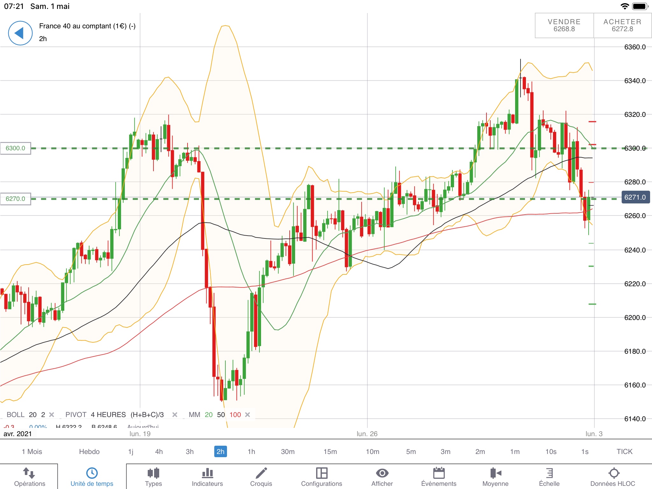This screenshot has height=489, width=652.
Task: Select the 15m time unit
Action: click(x=330, y=451)
